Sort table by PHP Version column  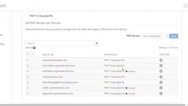110,54
